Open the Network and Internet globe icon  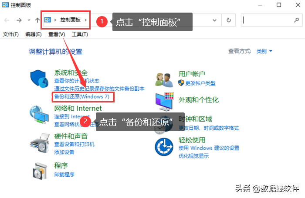[x=39, y=115]
